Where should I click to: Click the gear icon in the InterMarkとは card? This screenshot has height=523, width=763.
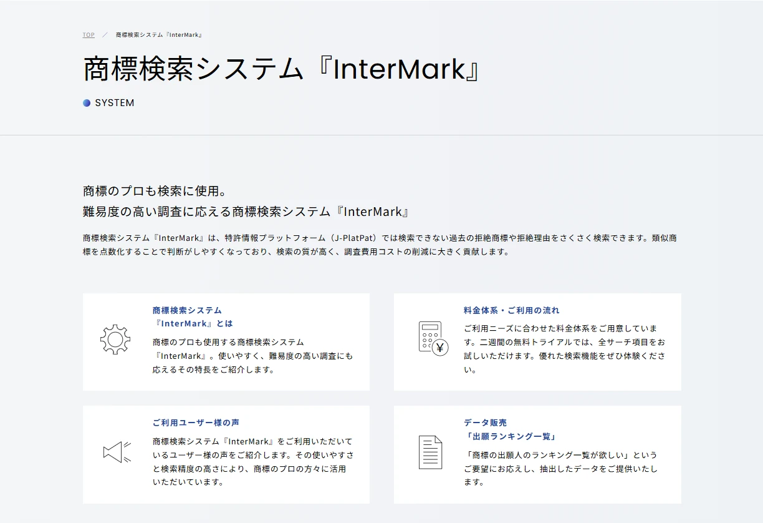[115, 340]
